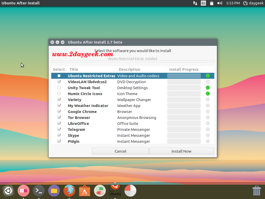This screenshot has width=265, height=199.
Task: Click the Install Progress column header
Action: click(x=184, y=69)
